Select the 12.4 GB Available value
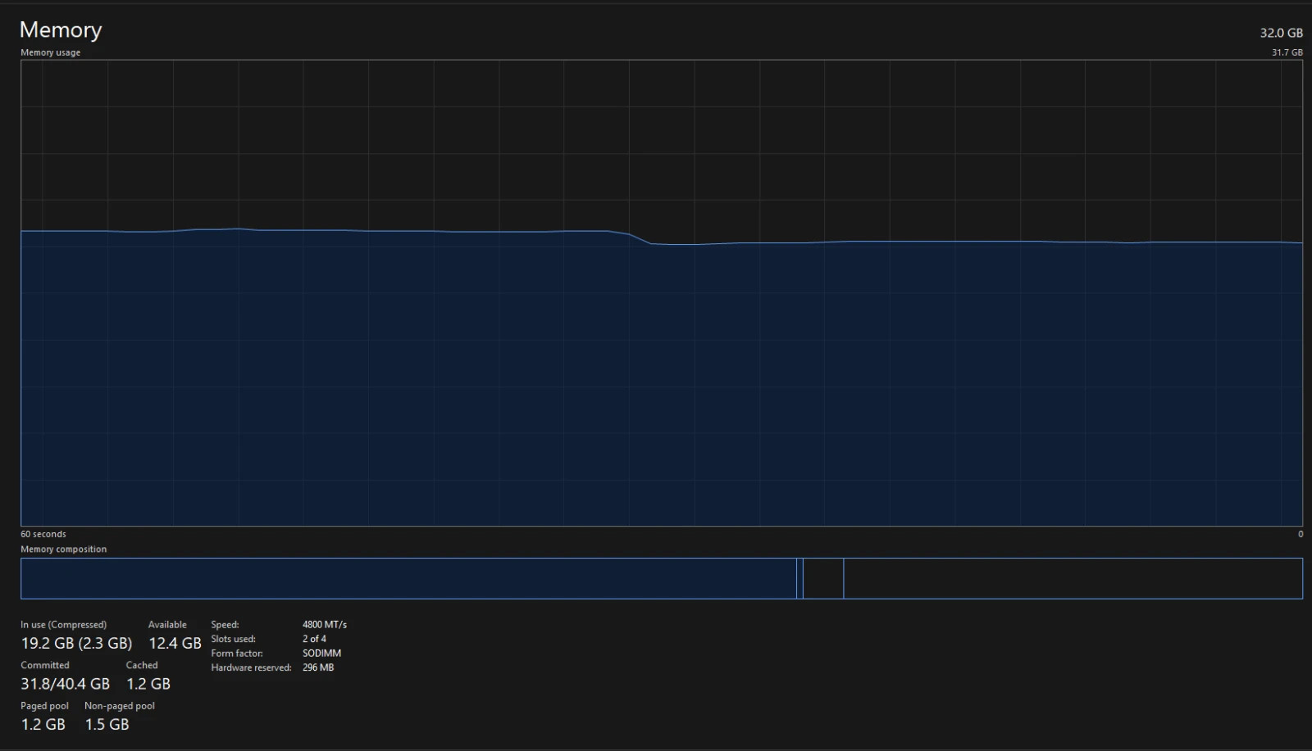This screenshot has width=1312, height=751. [175, 643]
